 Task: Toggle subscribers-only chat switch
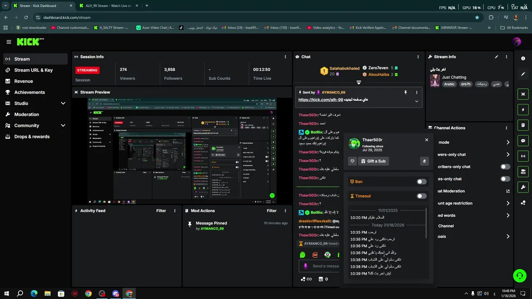pyautogui.click(x=505, y=167)
